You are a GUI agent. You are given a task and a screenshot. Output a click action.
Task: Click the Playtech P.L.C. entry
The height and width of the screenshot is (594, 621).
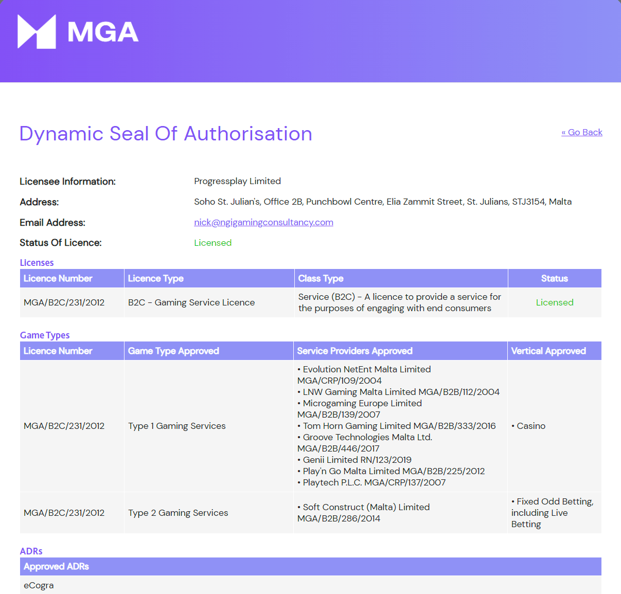(371, 482)
